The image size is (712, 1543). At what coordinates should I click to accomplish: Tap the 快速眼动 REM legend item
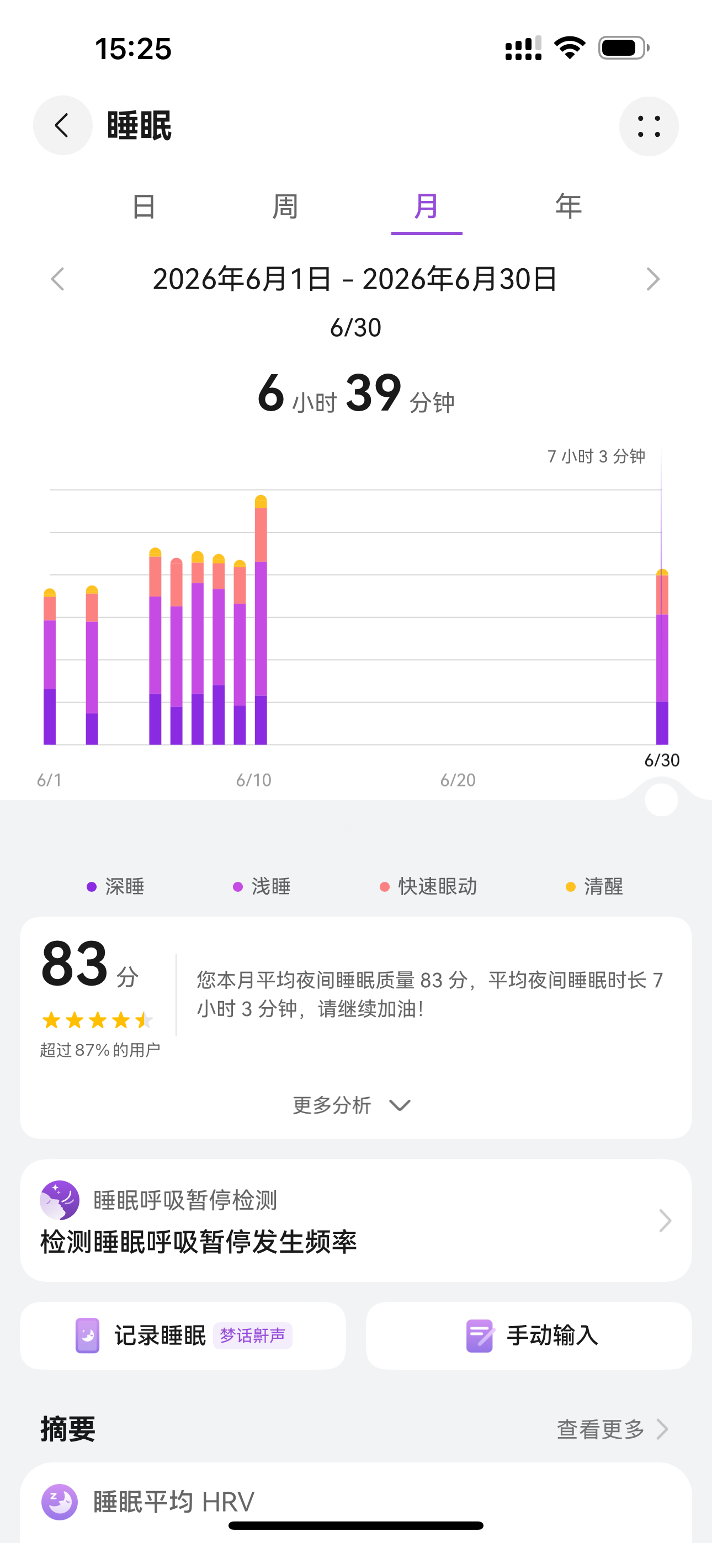click(428, 886)
